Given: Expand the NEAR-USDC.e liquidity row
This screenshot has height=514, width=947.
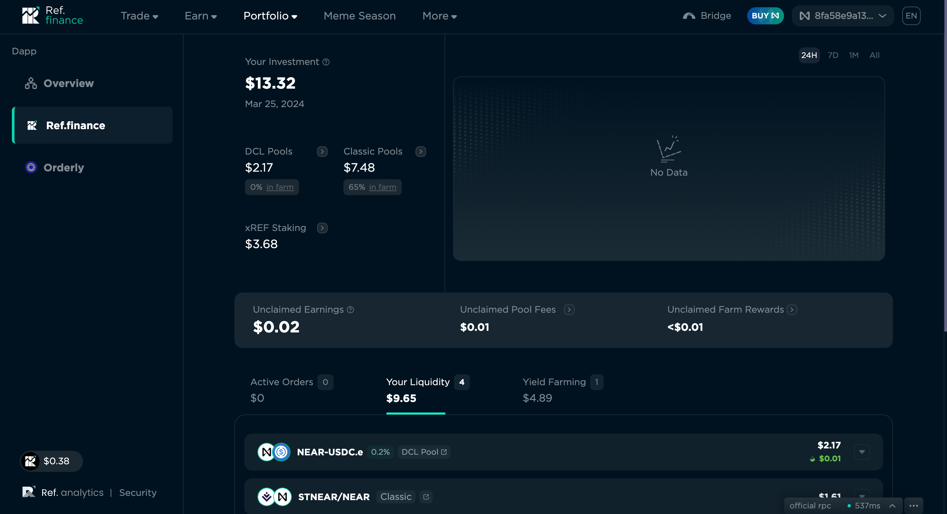Looking at the screenshot, I should [x=862, y=452].
